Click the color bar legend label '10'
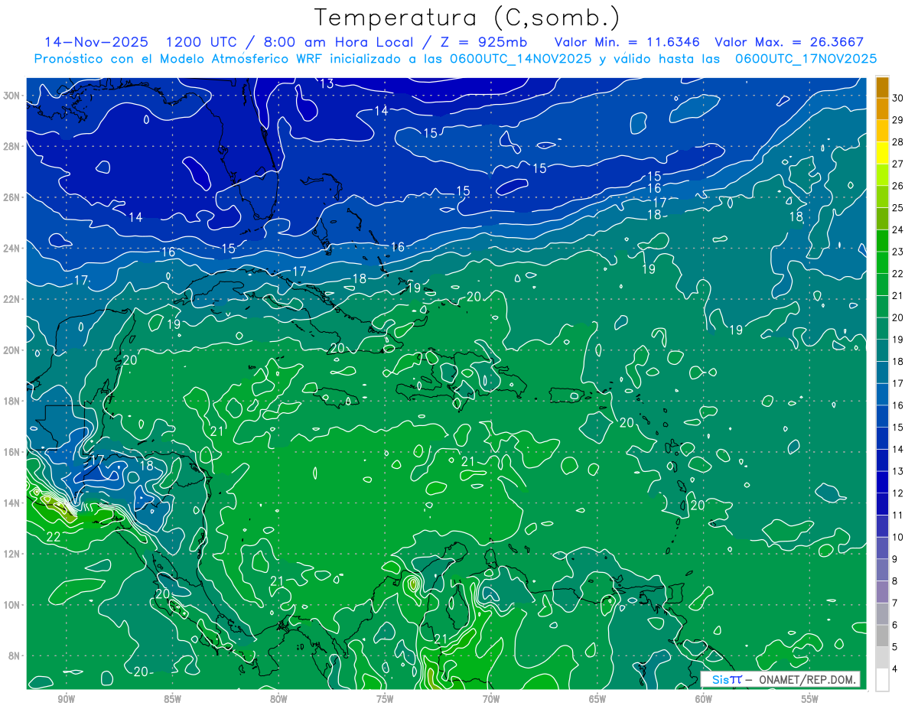The height and width of the screenshot is (709, 918). (898, 538)
